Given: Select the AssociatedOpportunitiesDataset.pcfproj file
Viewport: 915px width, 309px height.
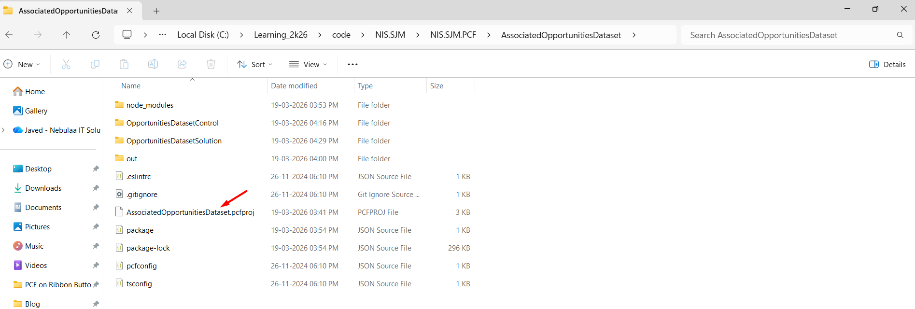Looking at the screenshot, I should [x=190, y=212].
